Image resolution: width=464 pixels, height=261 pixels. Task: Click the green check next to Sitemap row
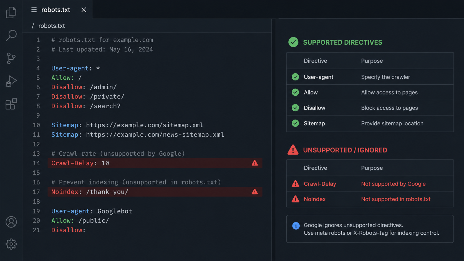296,123
